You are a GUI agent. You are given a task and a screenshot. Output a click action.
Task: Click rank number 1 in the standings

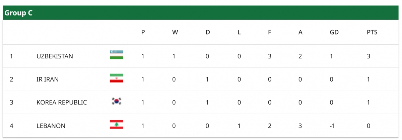click(x=11, y=56)
